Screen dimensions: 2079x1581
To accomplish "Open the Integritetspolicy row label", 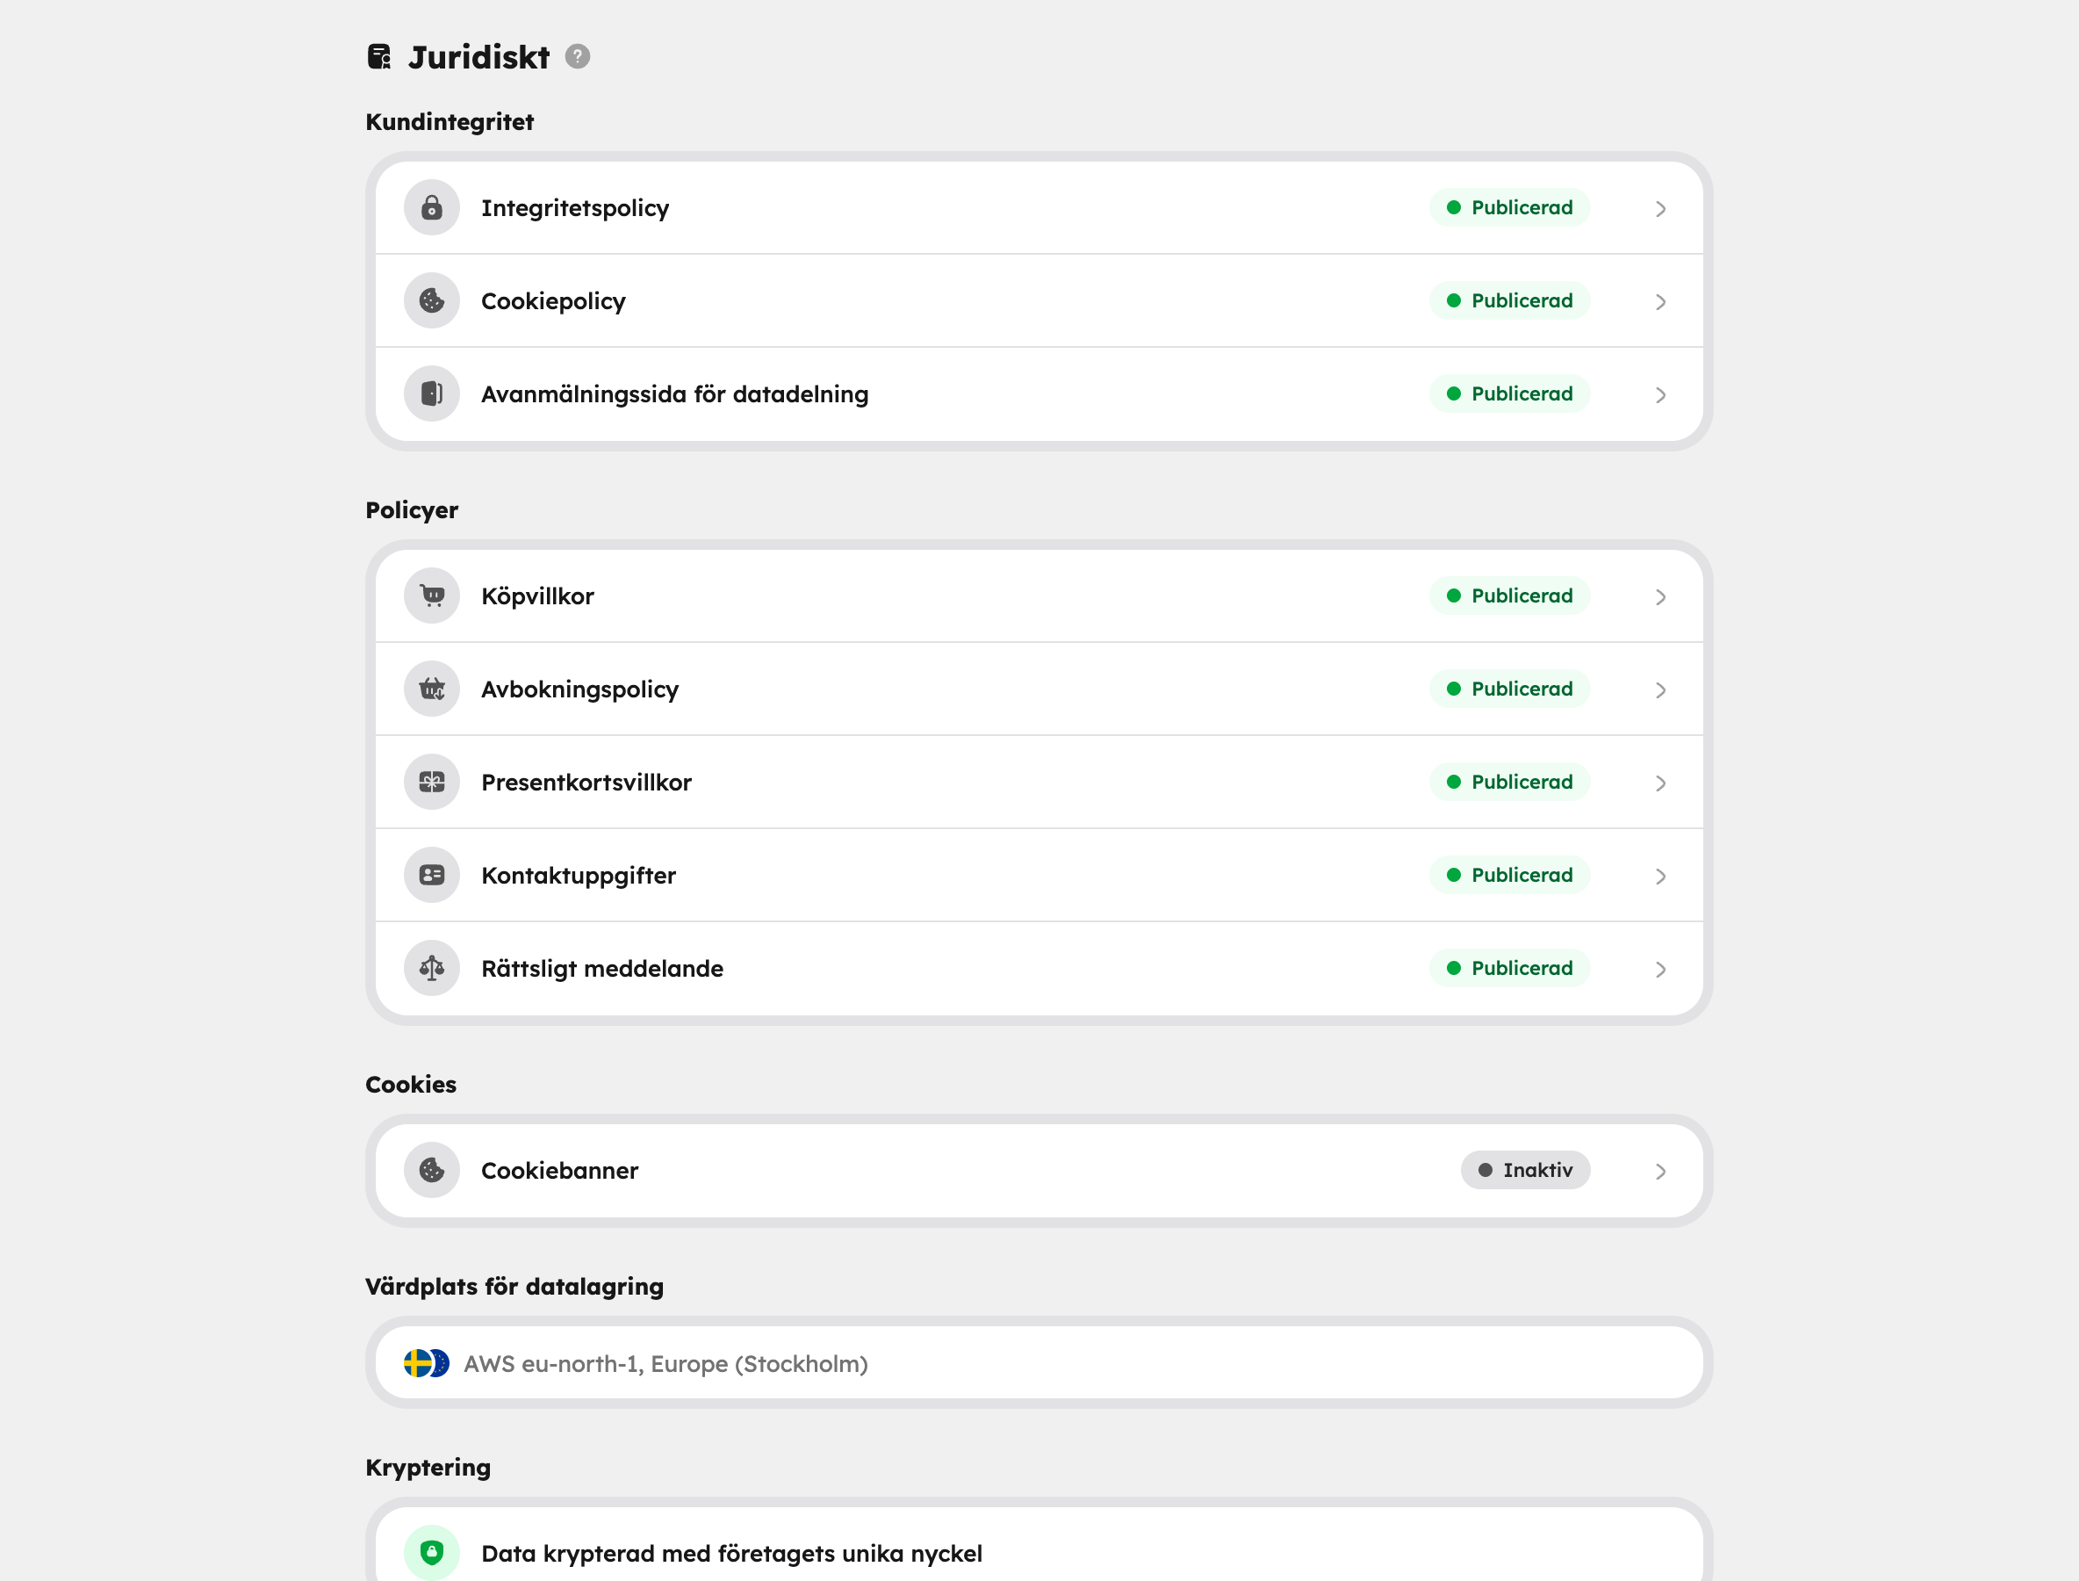I will tap(575, 208).
